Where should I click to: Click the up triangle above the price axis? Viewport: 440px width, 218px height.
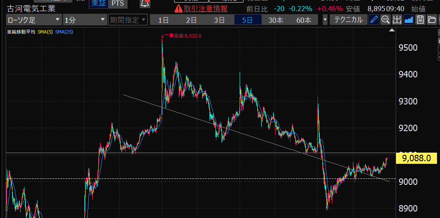[391, 31]
